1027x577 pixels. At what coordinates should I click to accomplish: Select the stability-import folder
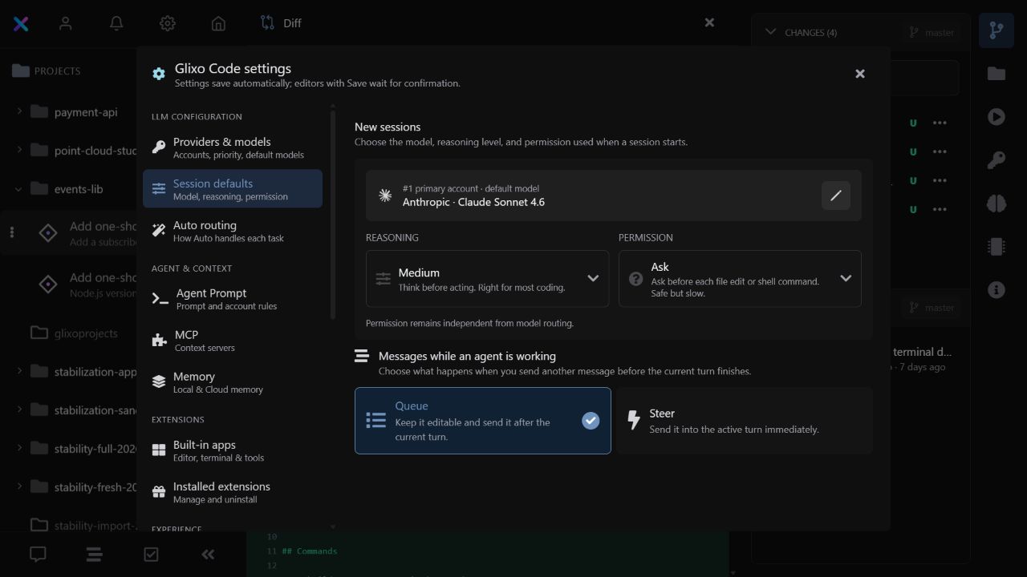(x=83, y=525)
